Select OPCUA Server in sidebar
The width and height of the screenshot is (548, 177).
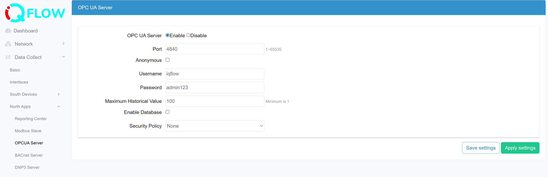coord(29,143)
